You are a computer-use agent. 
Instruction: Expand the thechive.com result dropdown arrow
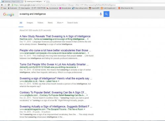[x=88, y=39]
